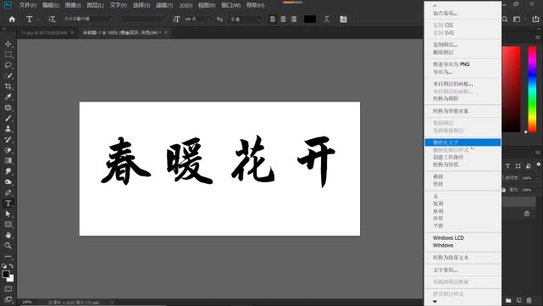The width and height of the screenshot is (543, 306).
Task: Switch to the 11.jpg document tab
Action: click(44, 32)
